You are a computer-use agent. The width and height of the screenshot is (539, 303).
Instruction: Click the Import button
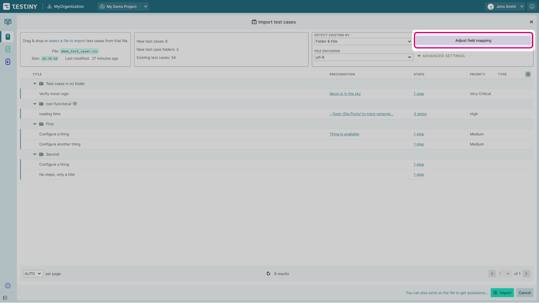point(502,293)
